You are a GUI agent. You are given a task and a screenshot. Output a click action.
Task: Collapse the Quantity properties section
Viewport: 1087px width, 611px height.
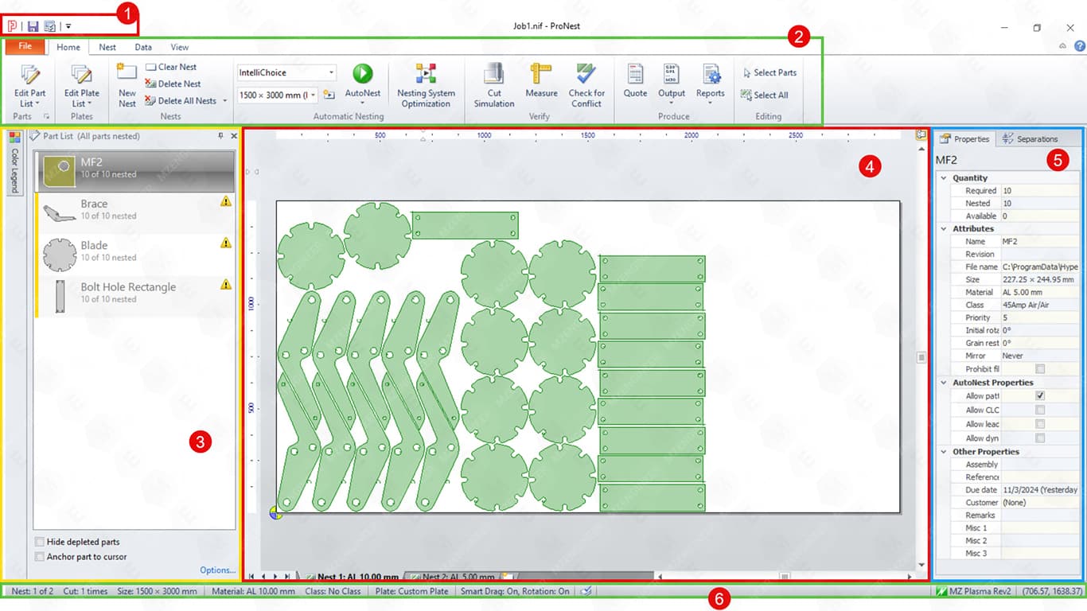pyautogui.click(x=944, y=178)
